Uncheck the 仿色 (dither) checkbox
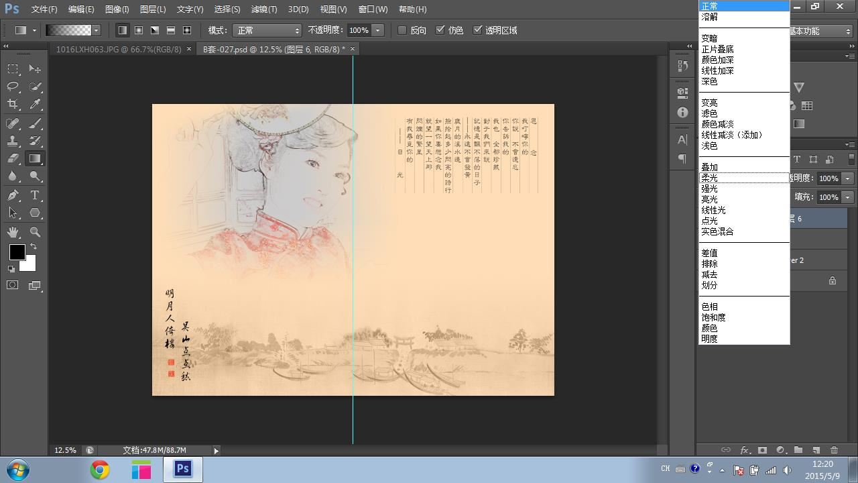 pyautogui.click(x=440, y=30)
